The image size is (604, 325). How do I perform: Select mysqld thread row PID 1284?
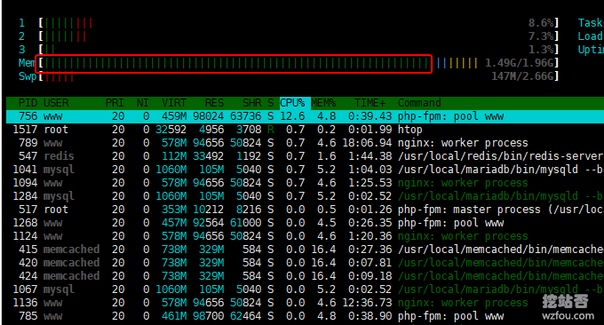305,196
